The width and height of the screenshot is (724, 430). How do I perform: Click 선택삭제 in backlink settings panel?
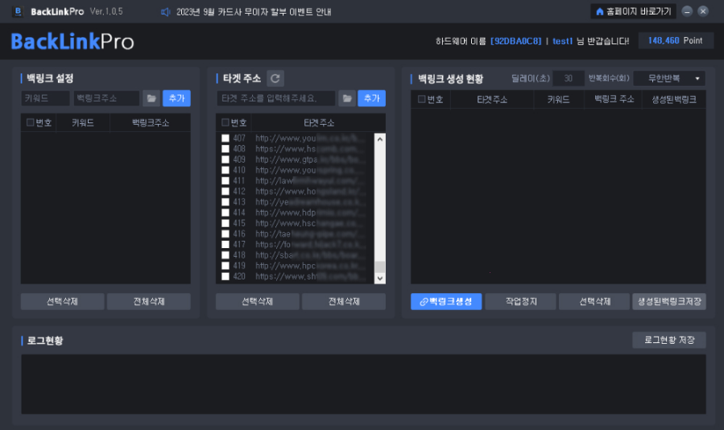(62, 302)
